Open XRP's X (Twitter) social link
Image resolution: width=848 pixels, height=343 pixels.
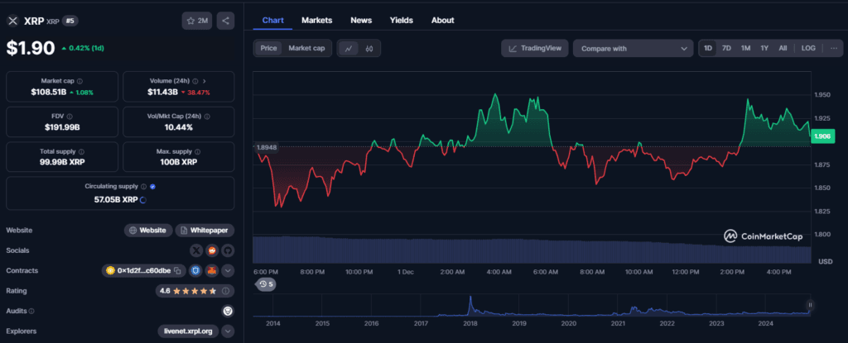(x=197, y=250)
